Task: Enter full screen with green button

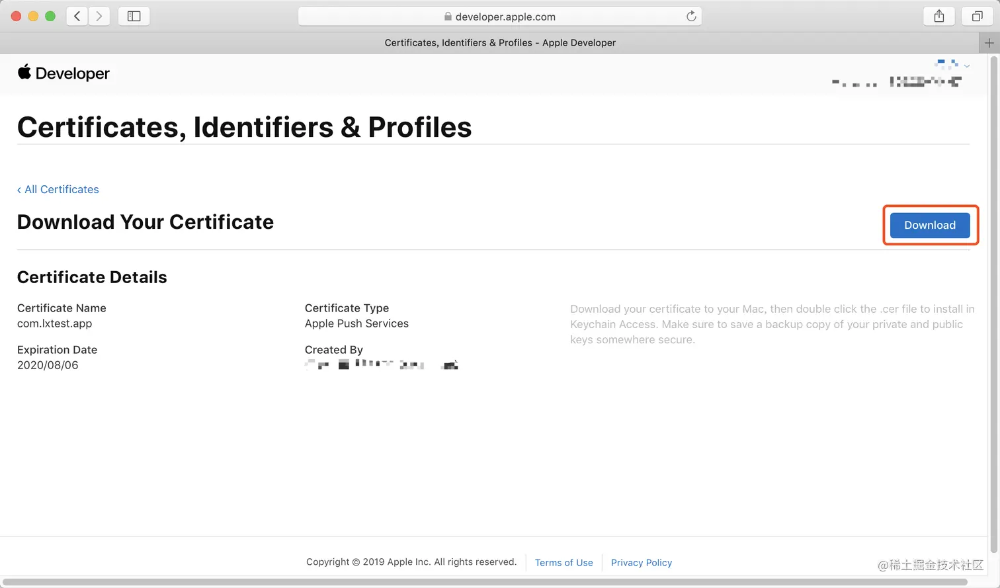Action: coord(50,16)
